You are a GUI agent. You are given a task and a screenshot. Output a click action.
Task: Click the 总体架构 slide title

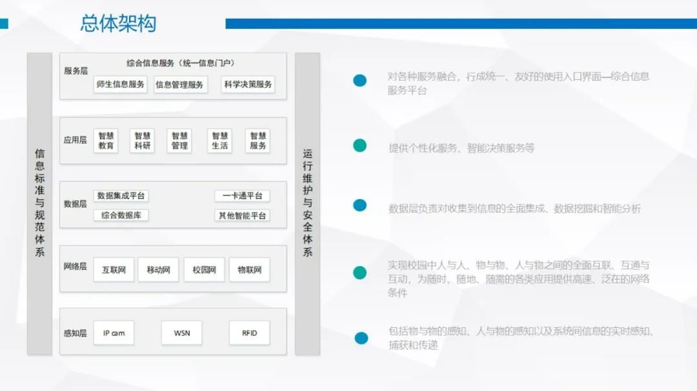pyautogui.click(x=118, y=23)
